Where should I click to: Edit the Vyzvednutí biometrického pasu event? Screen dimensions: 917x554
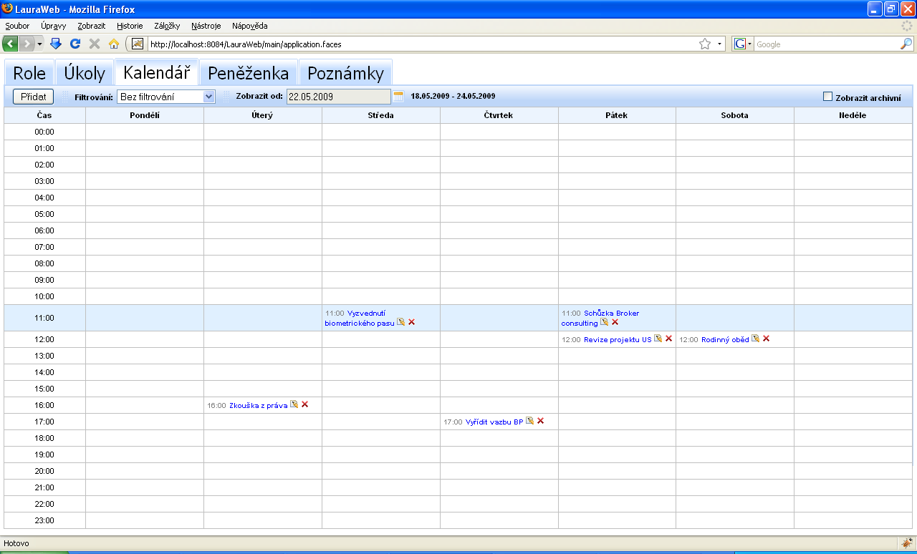(x=401, y=322)
